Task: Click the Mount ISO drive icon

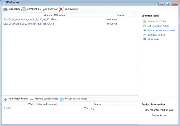Action: [5, 9]
